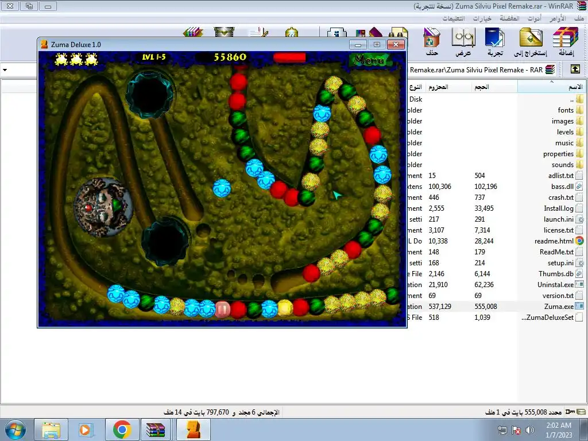Click the Action Center flag in system tray
588x441 pixels.
click(516, 430)
